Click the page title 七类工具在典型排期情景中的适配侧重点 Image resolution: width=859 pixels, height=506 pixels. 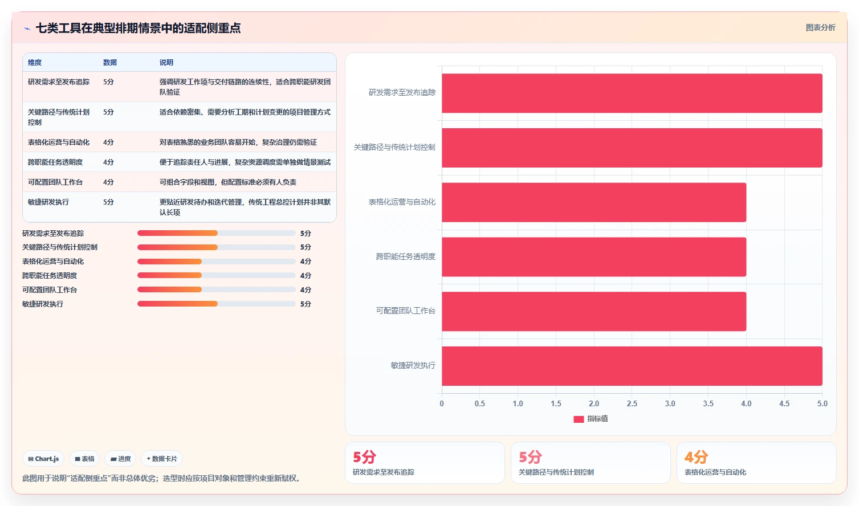tap(138, 28)
